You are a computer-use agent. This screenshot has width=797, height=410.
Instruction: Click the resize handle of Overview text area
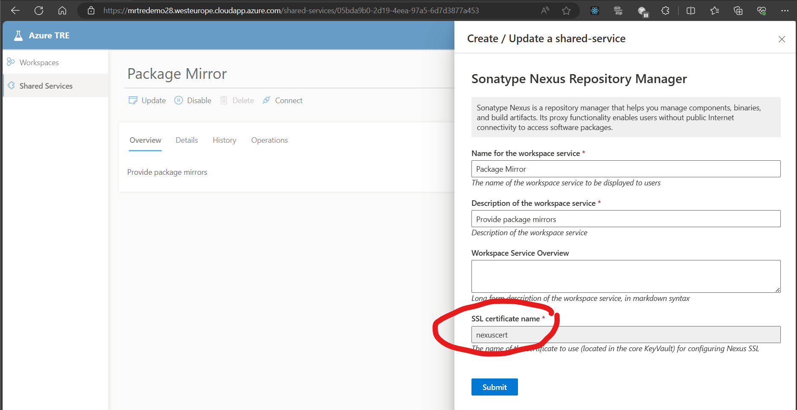777,290
